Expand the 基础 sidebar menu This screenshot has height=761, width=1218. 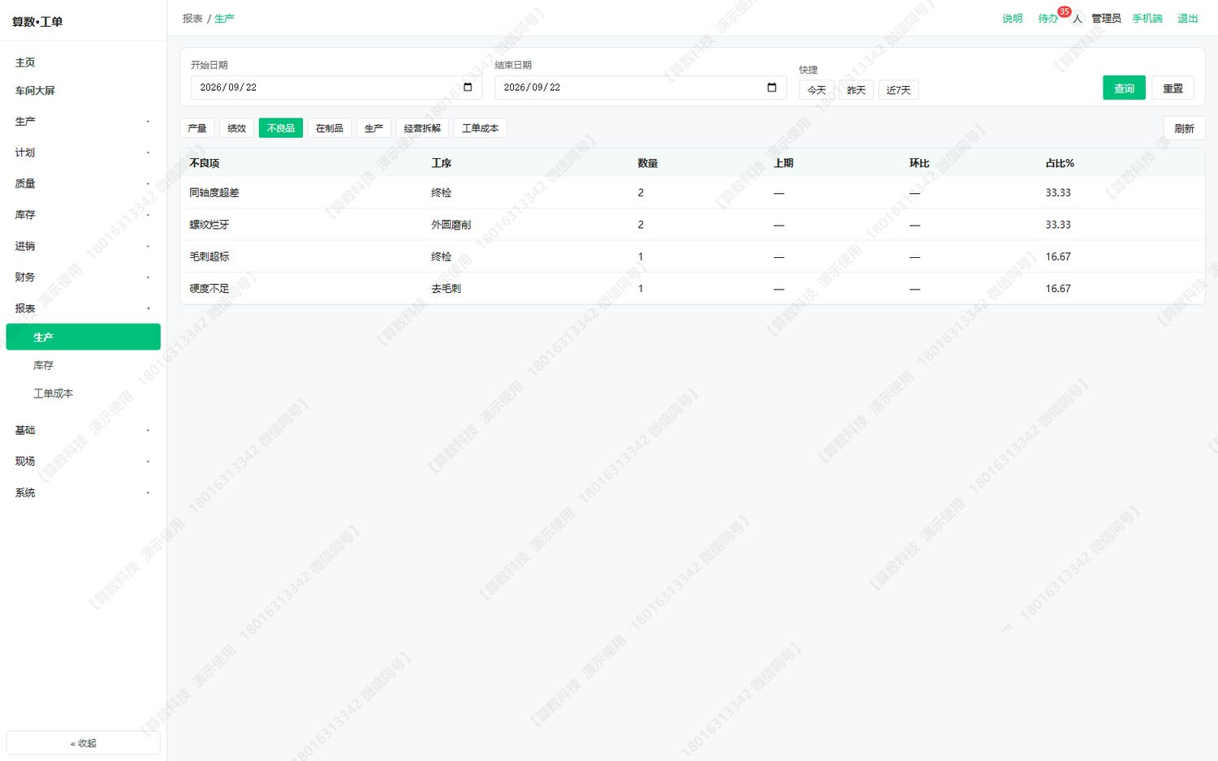point(83,430)
